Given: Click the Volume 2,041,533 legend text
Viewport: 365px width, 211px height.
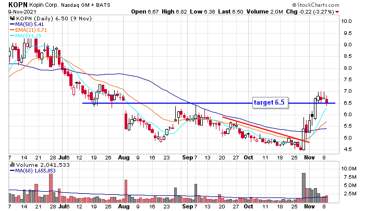Looking at the screenshot, I should 43,165.
